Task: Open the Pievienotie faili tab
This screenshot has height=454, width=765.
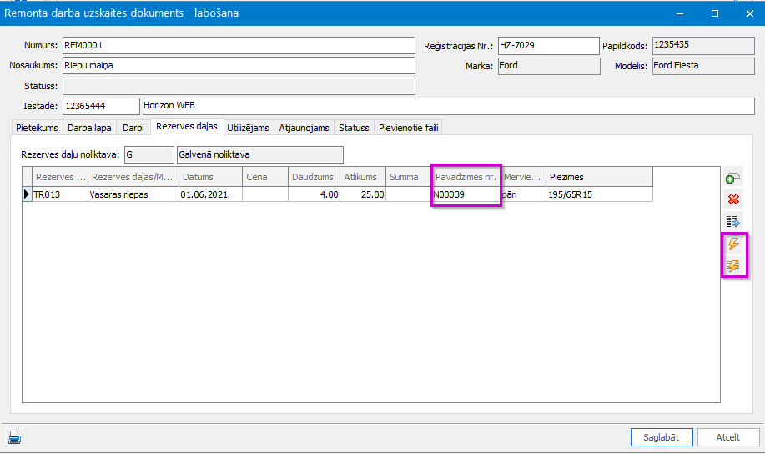Action: click(x=408, y=128)
